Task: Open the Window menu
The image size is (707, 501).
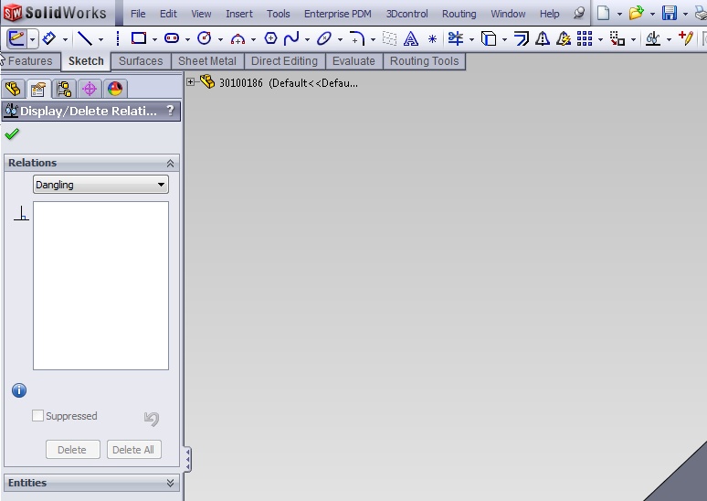Action: [508, 14]
